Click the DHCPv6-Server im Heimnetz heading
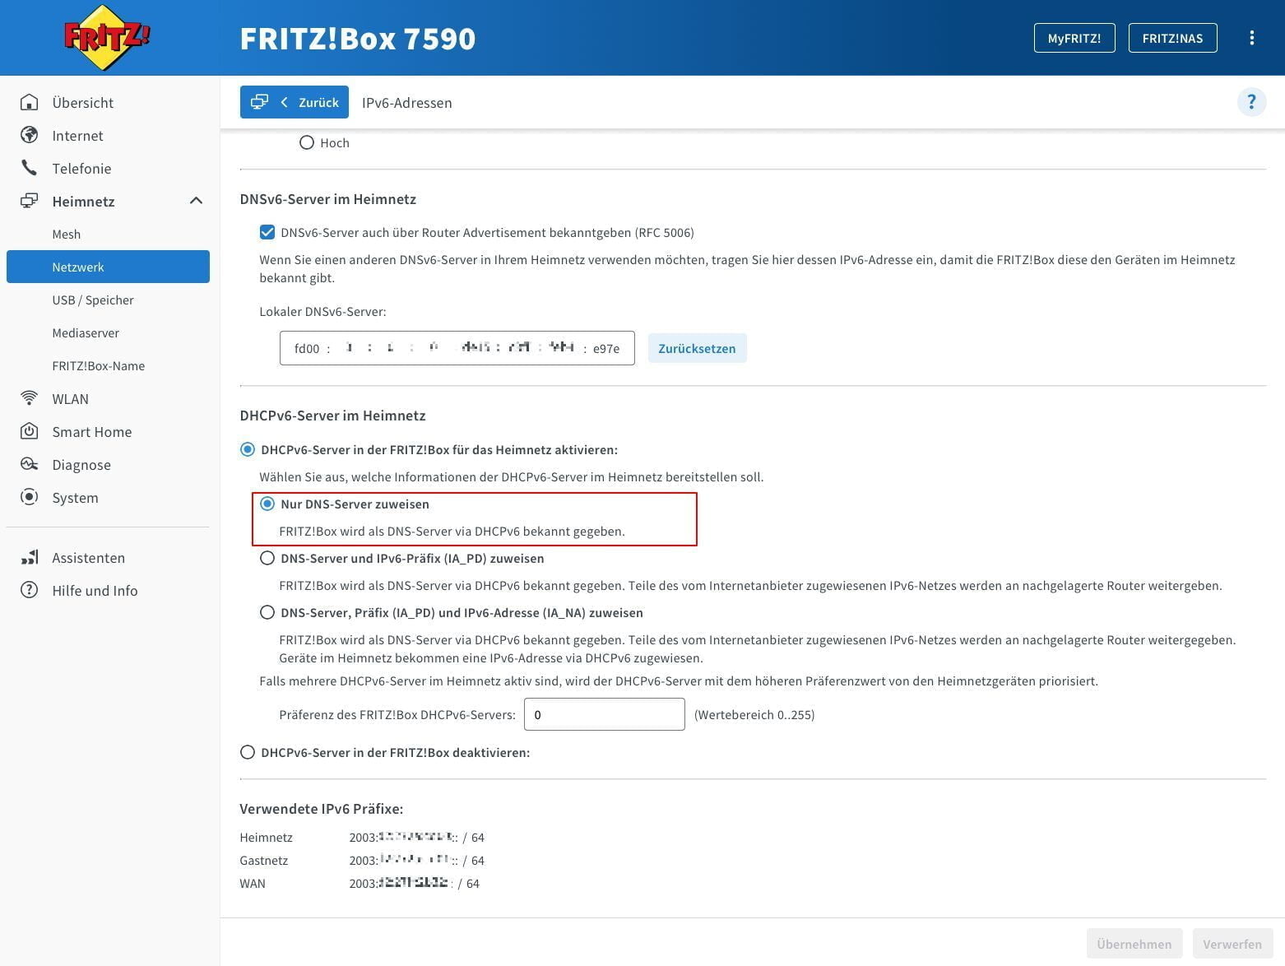1285x966 pixels. click(x=332, y=416)
